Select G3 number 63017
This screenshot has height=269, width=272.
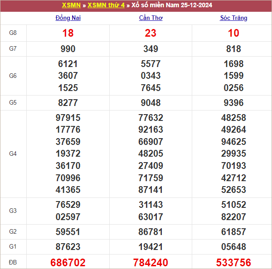(x=151, y=216)
